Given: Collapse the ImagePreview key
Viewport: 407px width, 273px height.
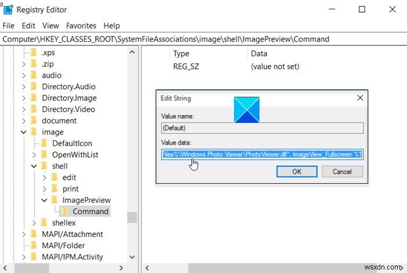Looking at the screenshot, I should (x=44, y=200).
